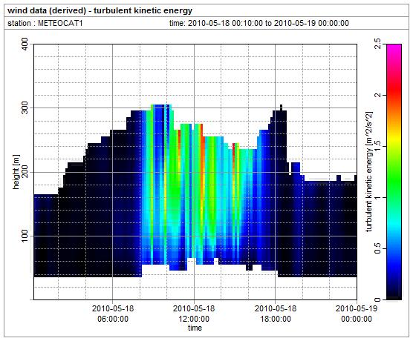This screenshot has width=413, height=341.
Task: Click the 300 height tick label
Action: 25,108
